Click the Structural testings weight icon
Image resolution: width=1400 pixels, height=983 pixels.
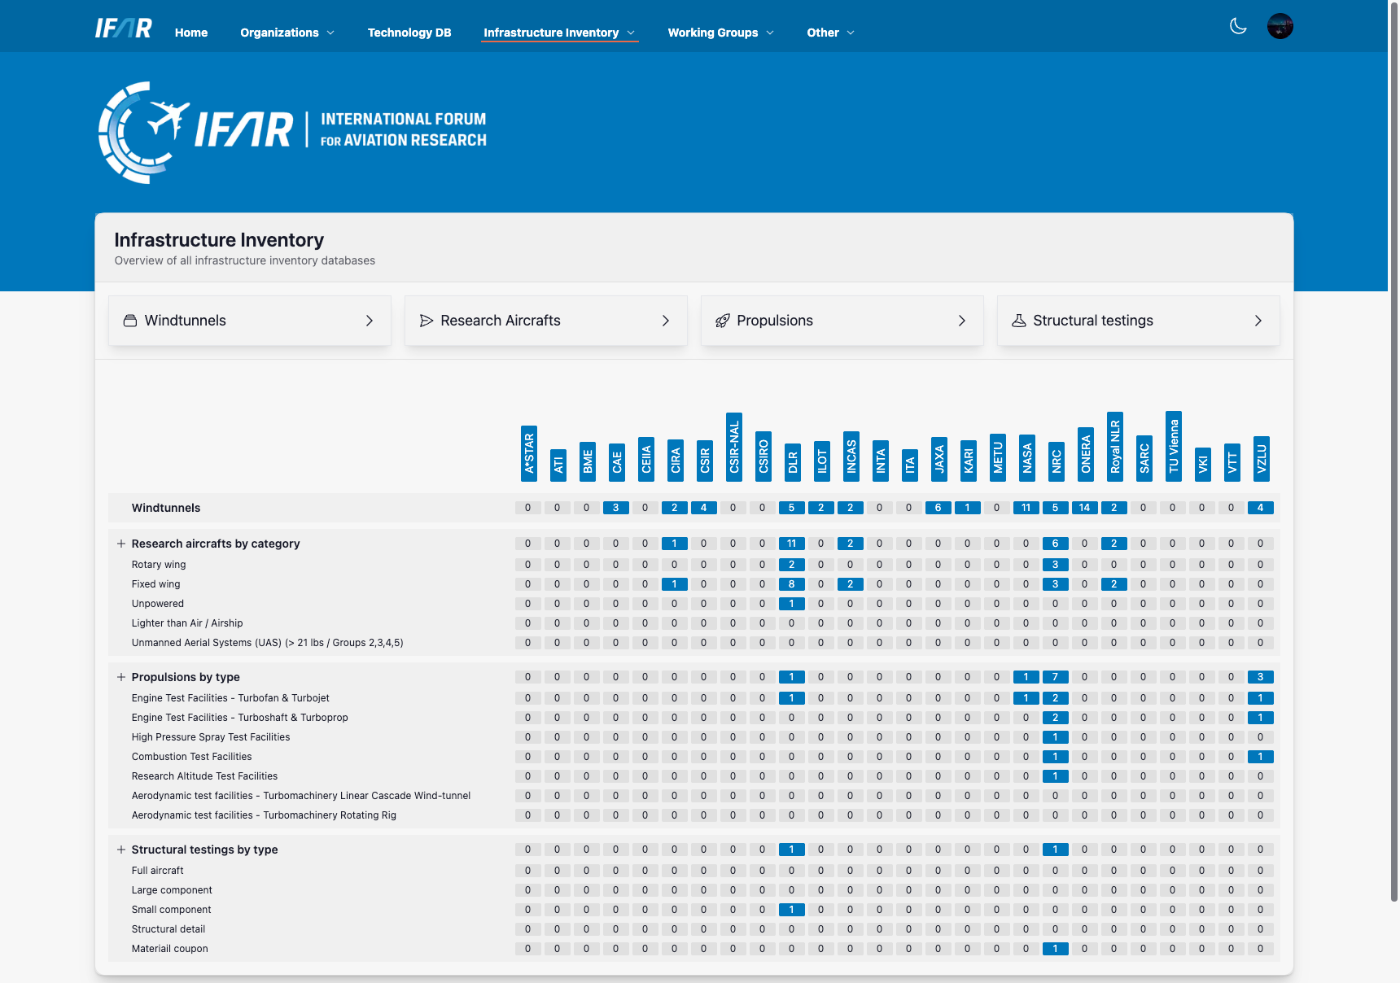pyautogui.click(x=1019, y=321)
